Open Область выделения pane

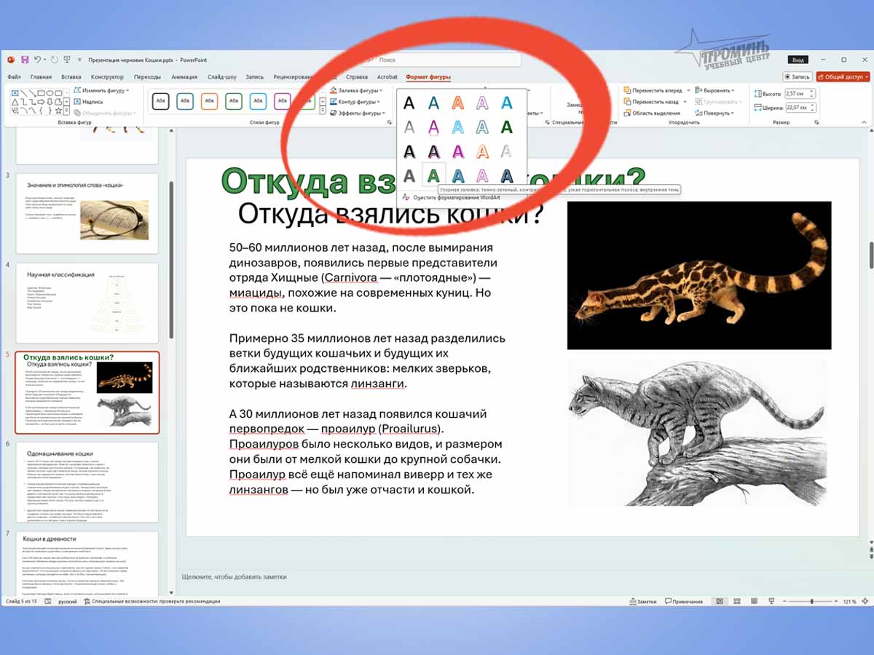pyautogui.click(x=652, y=113)
